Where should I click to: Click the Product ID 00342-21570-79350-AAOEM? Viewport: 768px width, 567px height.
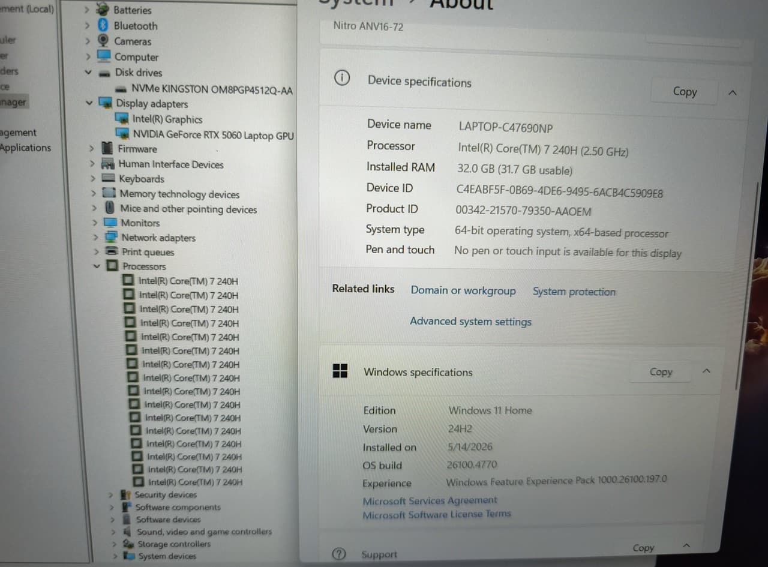tap(523, 211)
